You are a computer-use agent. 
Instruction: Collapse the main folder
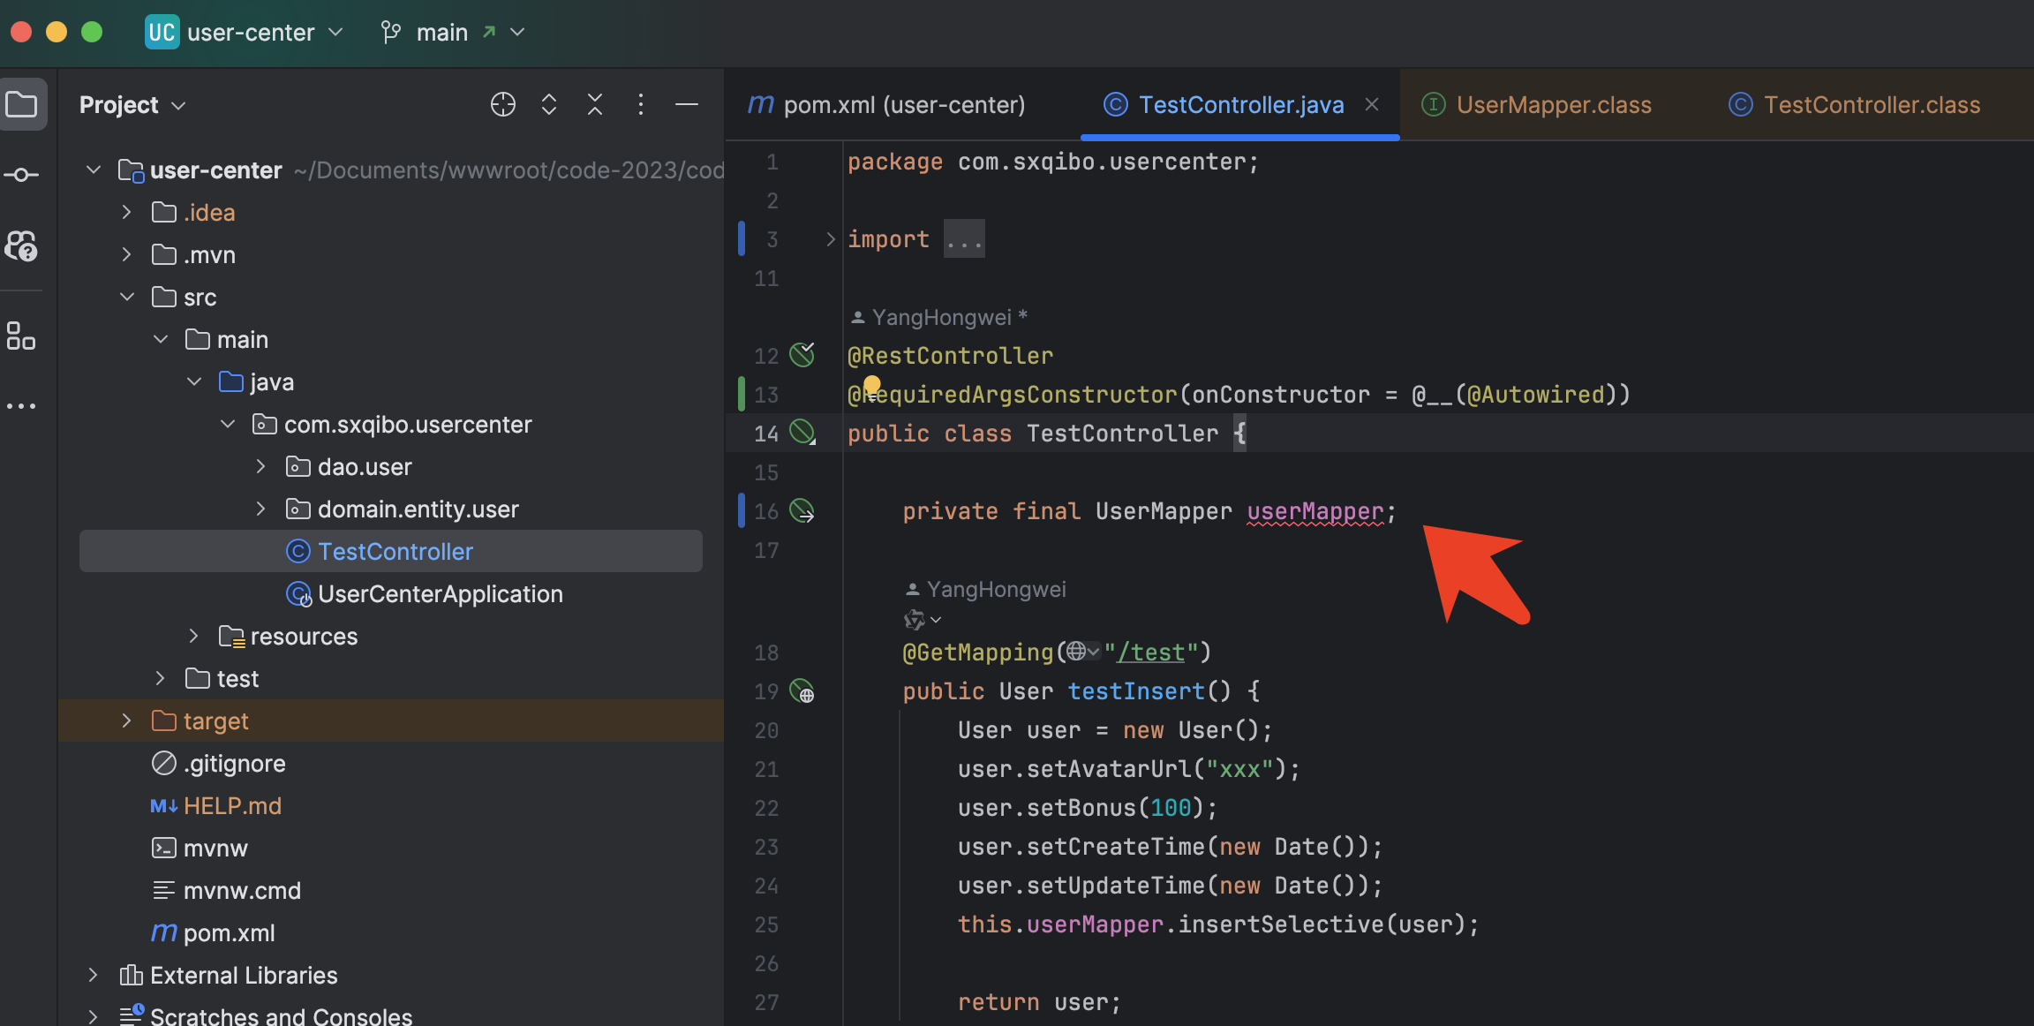pos(161,339)
